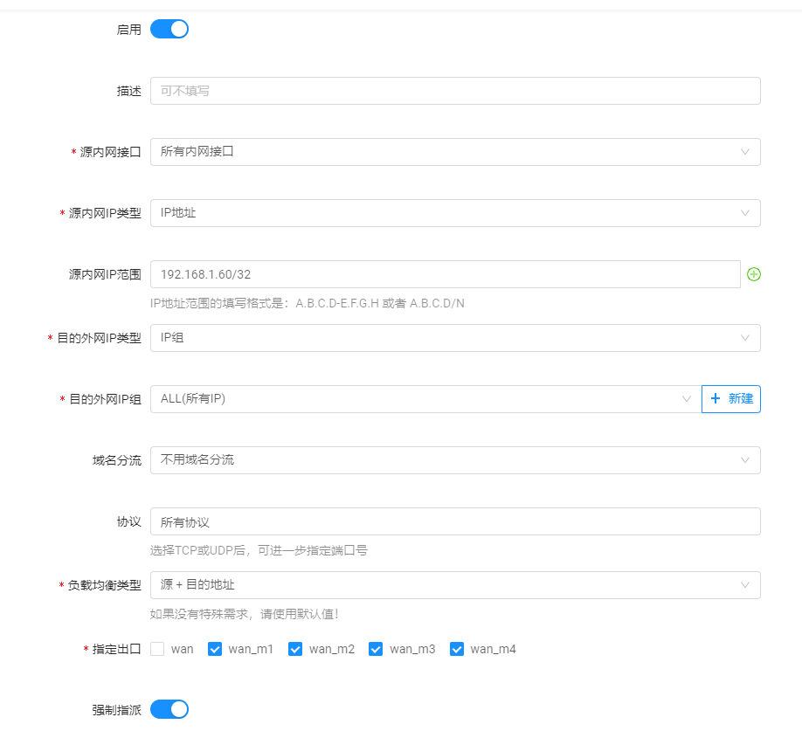802x731 pixels.
Task: Uncheck the wan_m1 checkbox
Action: tap(215, 649)
